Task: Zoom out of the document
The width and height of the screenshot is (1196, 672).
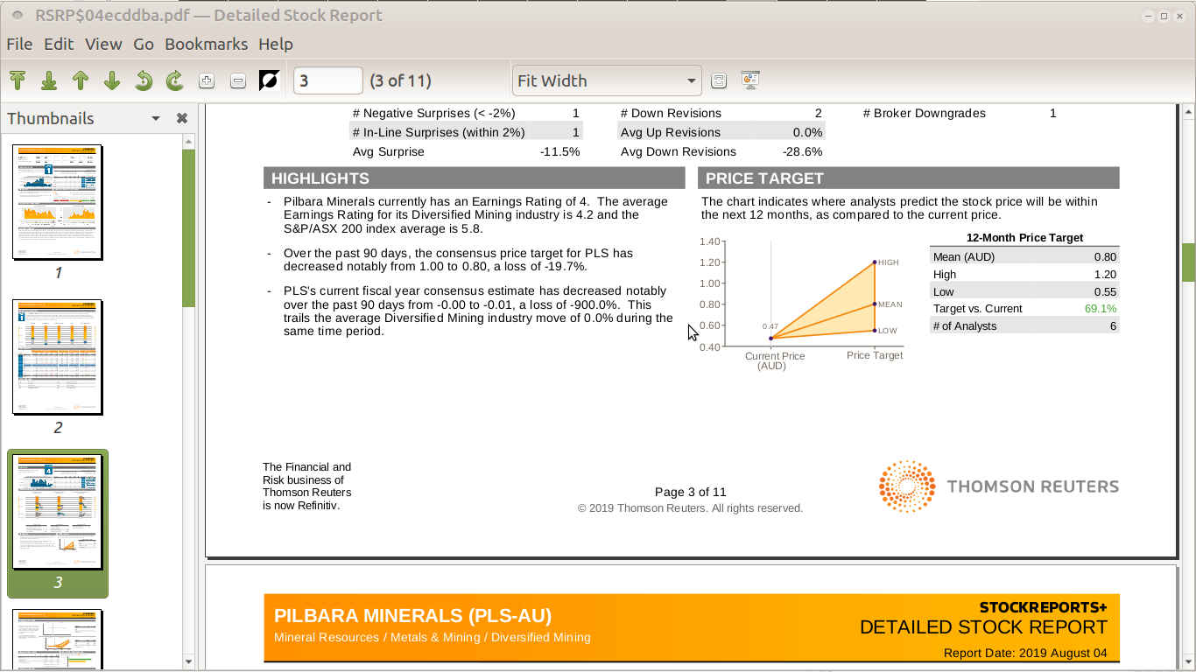Action: click(x=237, y=80)
